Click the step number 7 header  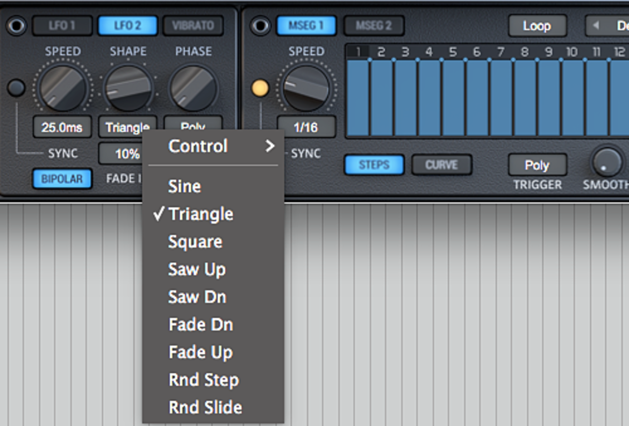[501, 52]
